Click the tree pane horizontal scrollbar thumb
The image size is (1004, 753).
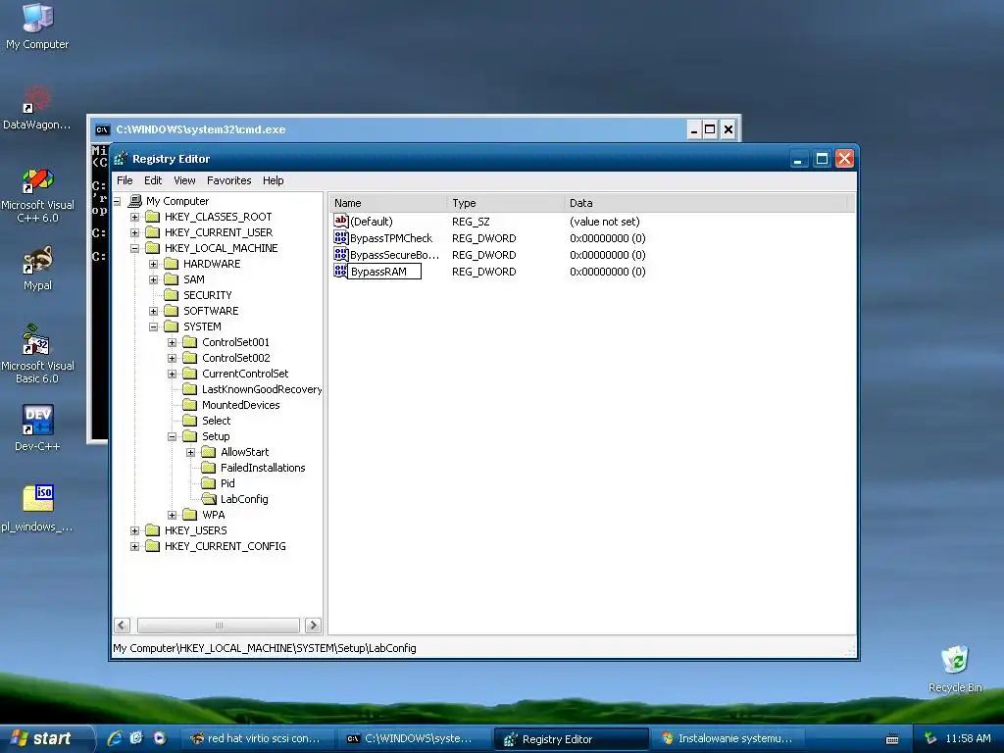click(219, 625)
